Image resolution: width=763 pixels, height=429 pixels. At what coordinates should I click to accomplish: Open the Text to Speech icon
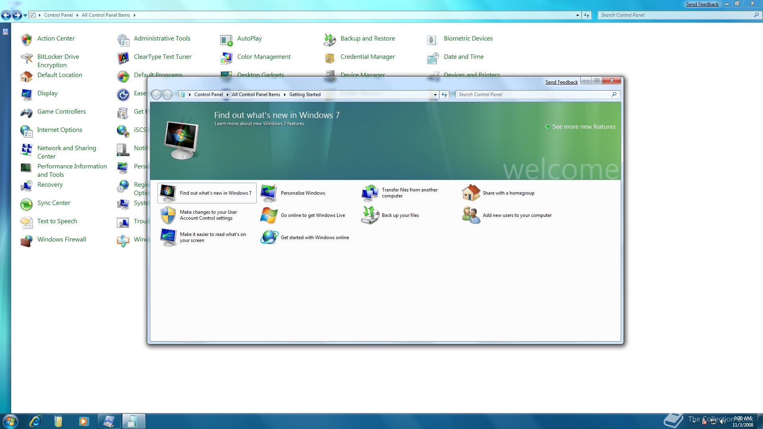pyautogui.click(x=27, y=222)
